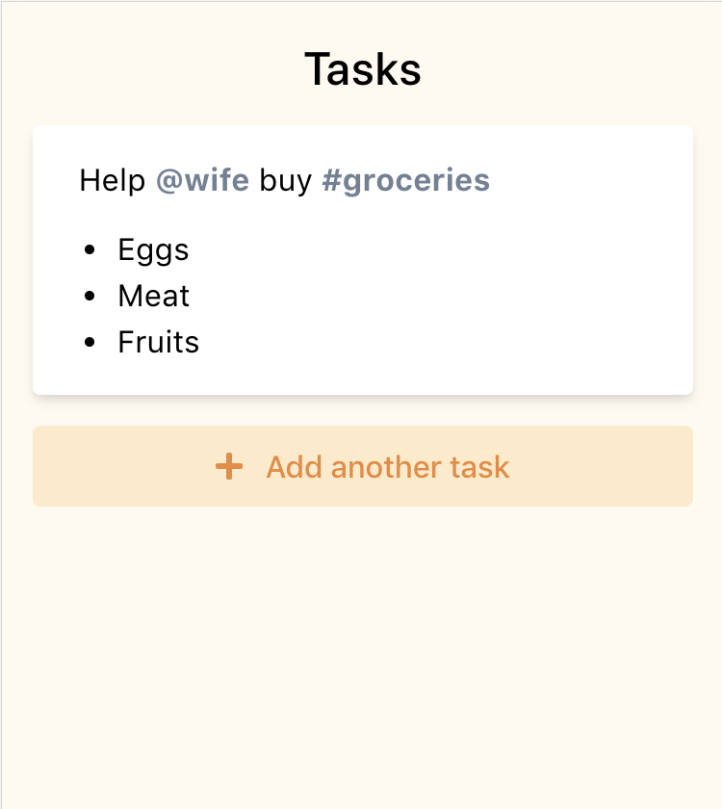Click the word Help in the task
Viewport: 722px width, 809px height.
(x=112, y=180)
